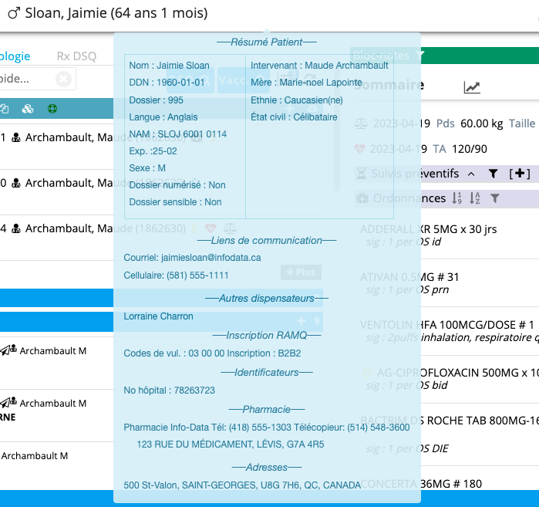539x507 pixels.
Task: Click the Ethnie : Caucasien(ne) line
Action: pos(297,100)
